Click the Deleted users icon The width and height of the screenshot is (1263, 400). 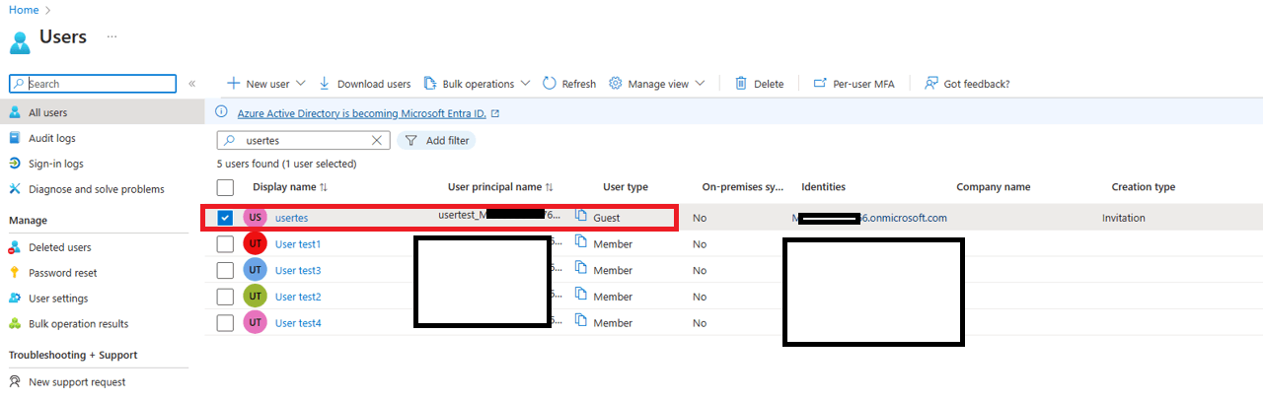click(15, 247)
